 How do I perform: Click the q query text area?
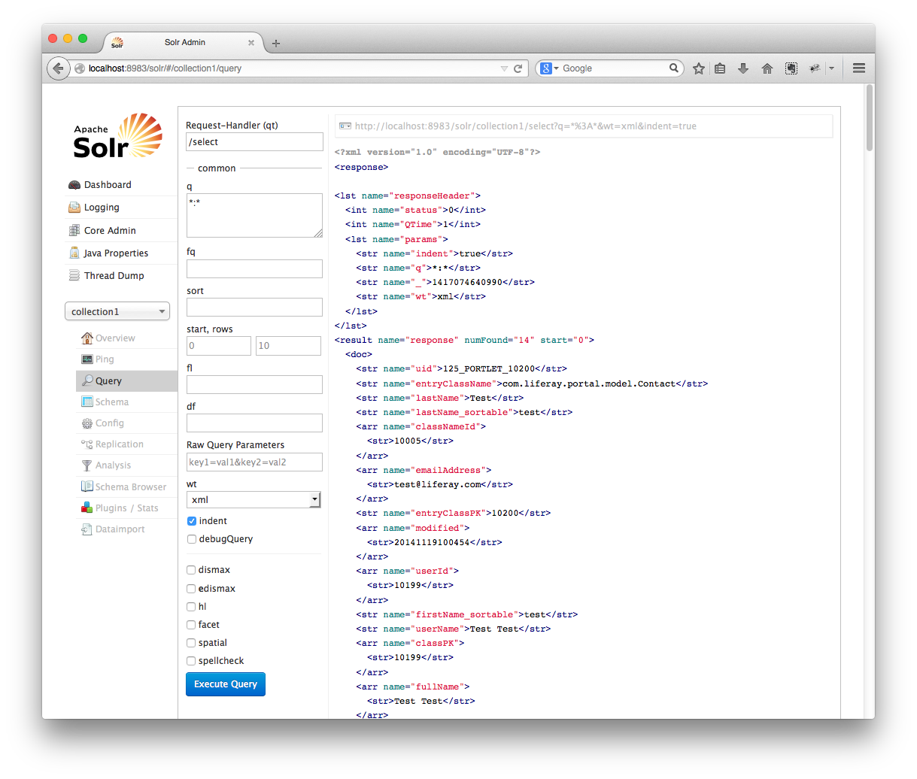click(x=254, y=216)
